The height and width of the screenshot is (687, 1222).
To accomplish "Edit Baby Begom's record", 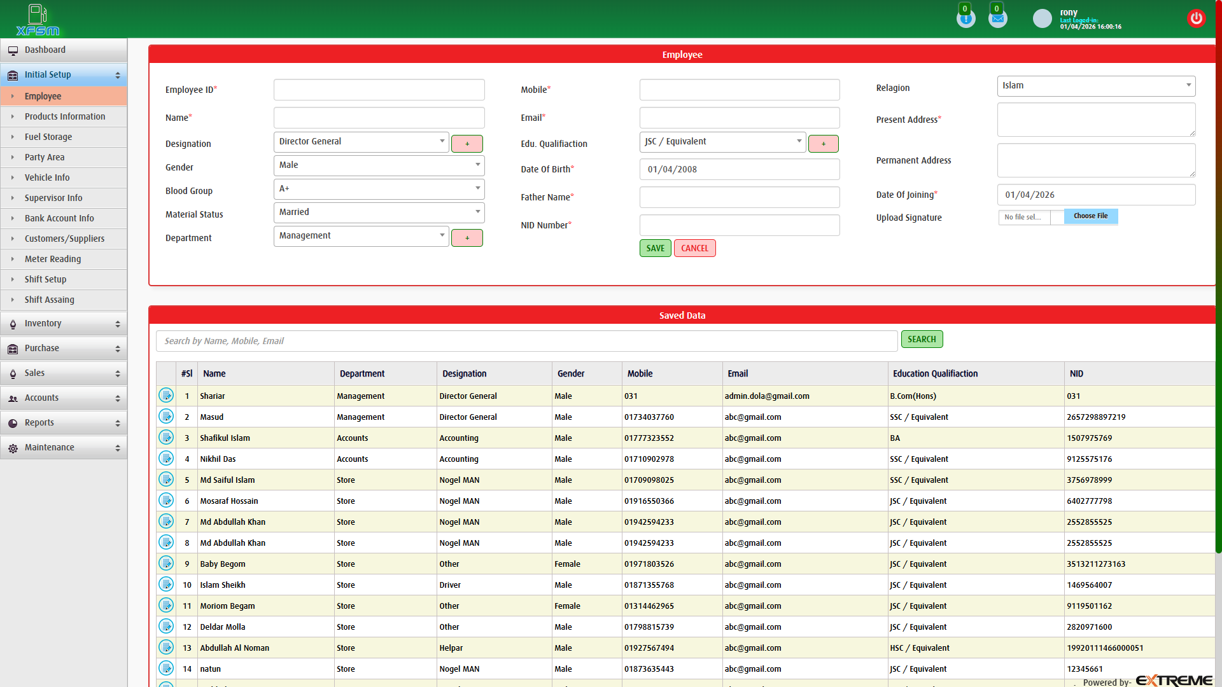I will tap(166, 563).
